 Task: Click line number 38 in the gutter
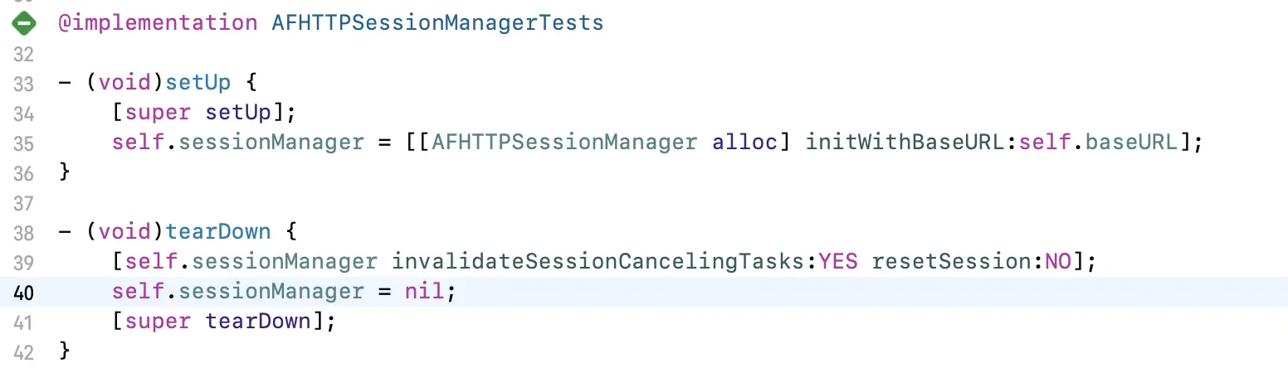(23, 233)
